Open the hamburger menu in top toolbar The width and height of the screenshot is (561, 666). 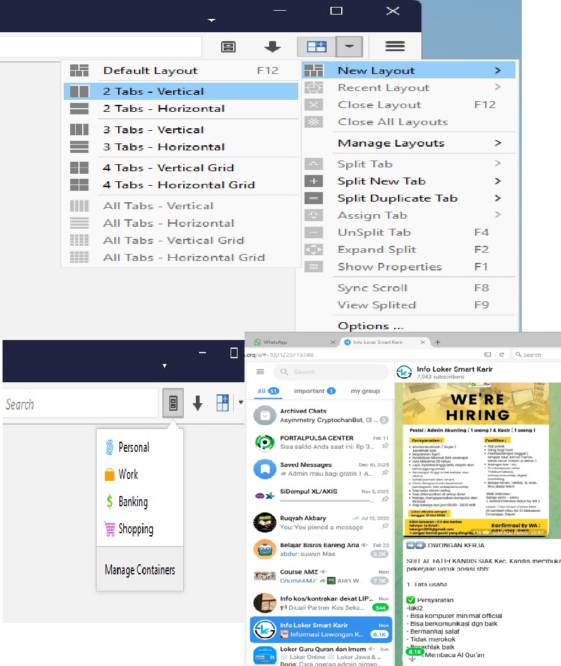pyautogui.click(x=395, y=46)
